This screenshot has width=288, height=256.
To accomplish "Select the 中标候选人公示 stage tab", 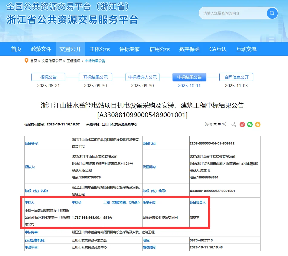I will coord(142,77).
